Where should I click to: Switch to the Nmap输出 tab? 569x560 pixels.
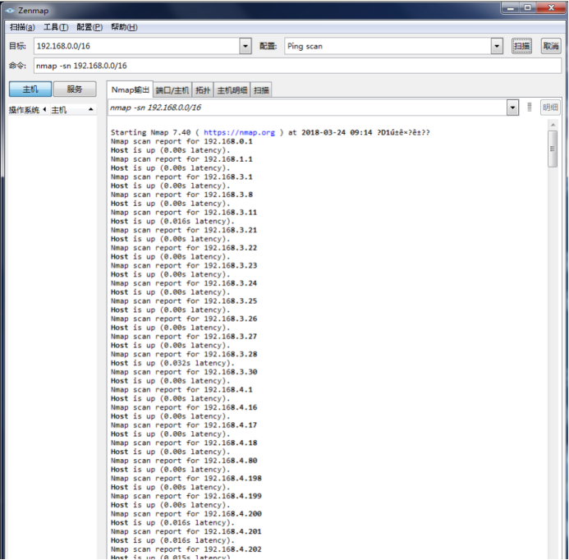130,90
